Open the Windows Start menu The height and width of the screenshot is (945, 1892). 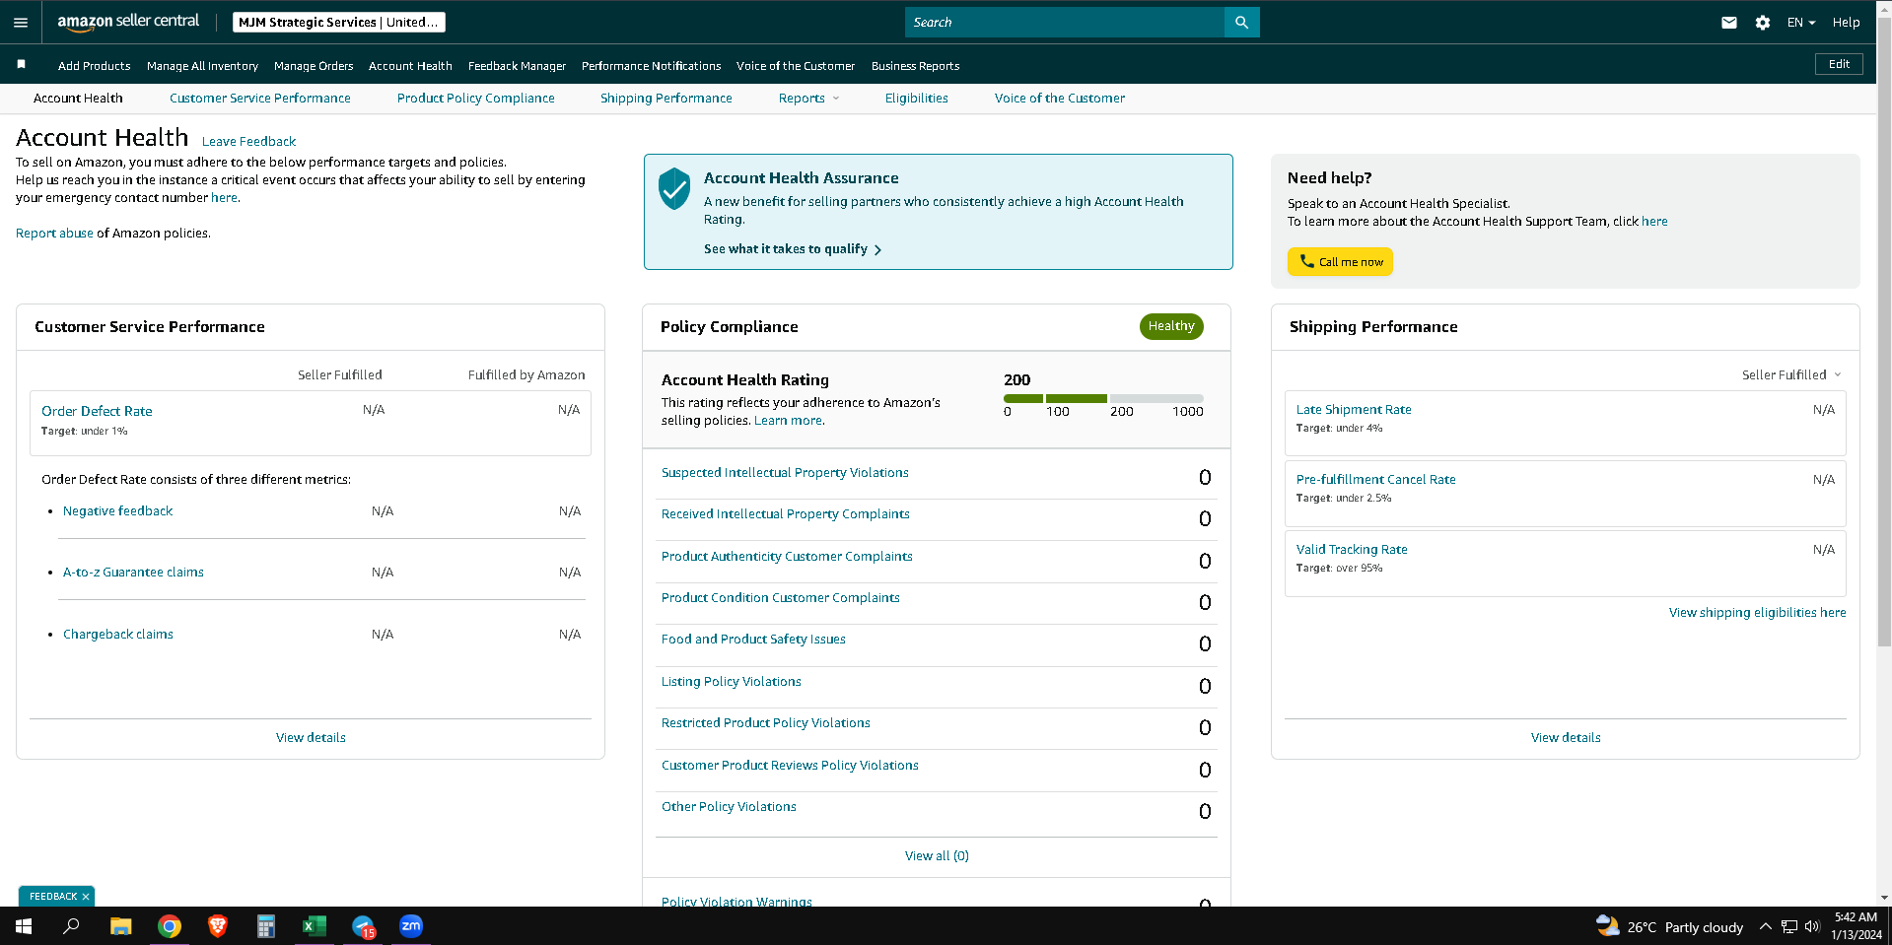point(24,926)
